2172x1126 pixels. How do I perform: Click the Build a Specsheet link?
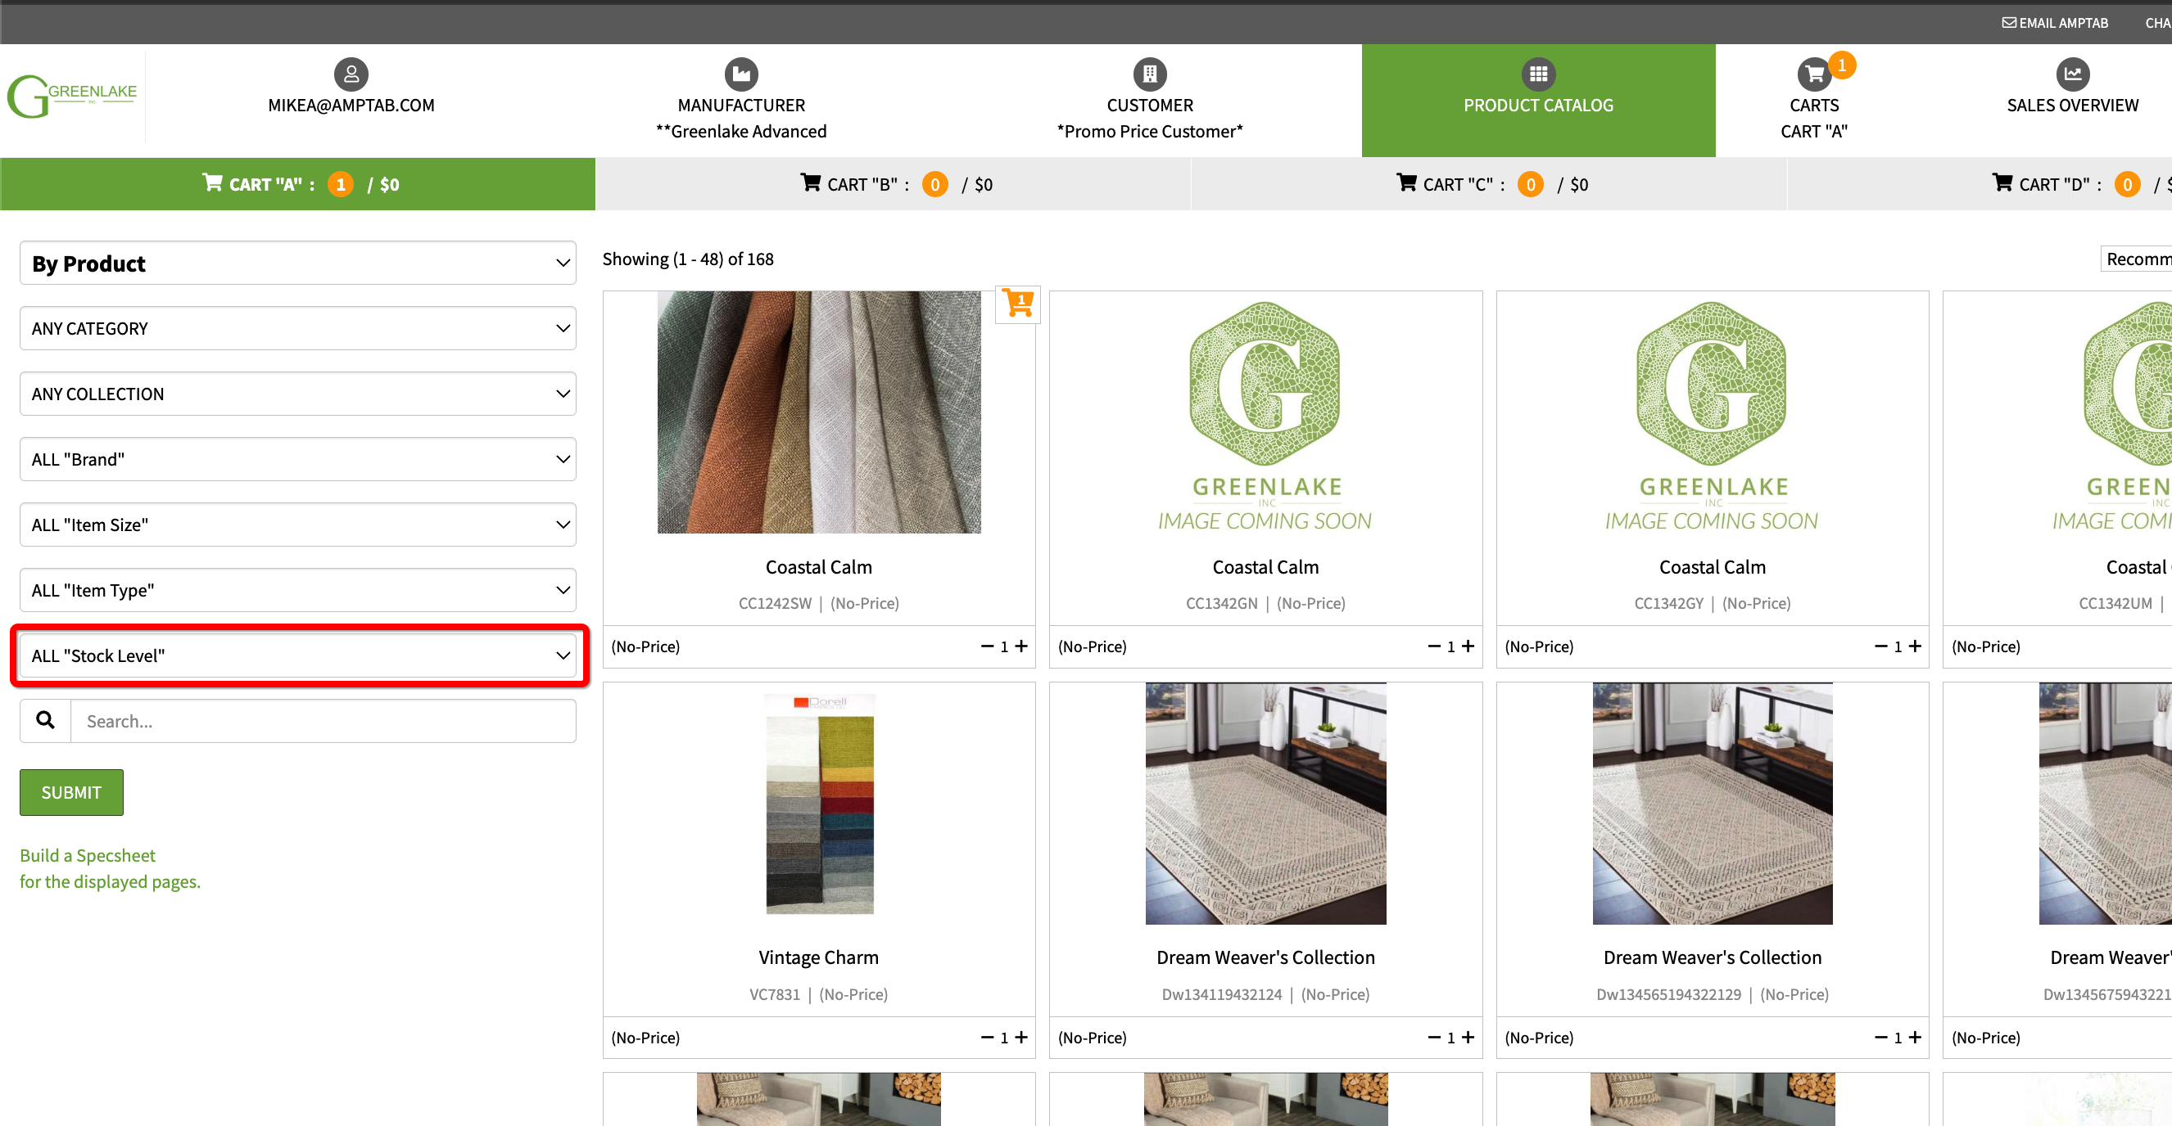pos(88,855)
